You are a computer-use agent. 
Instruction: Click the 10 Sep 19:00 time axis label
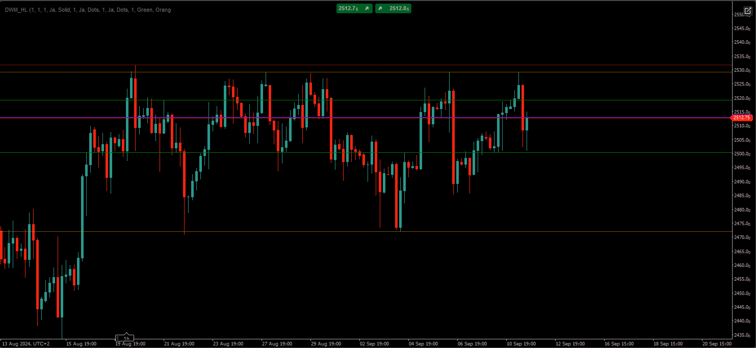tap(520, 344)
